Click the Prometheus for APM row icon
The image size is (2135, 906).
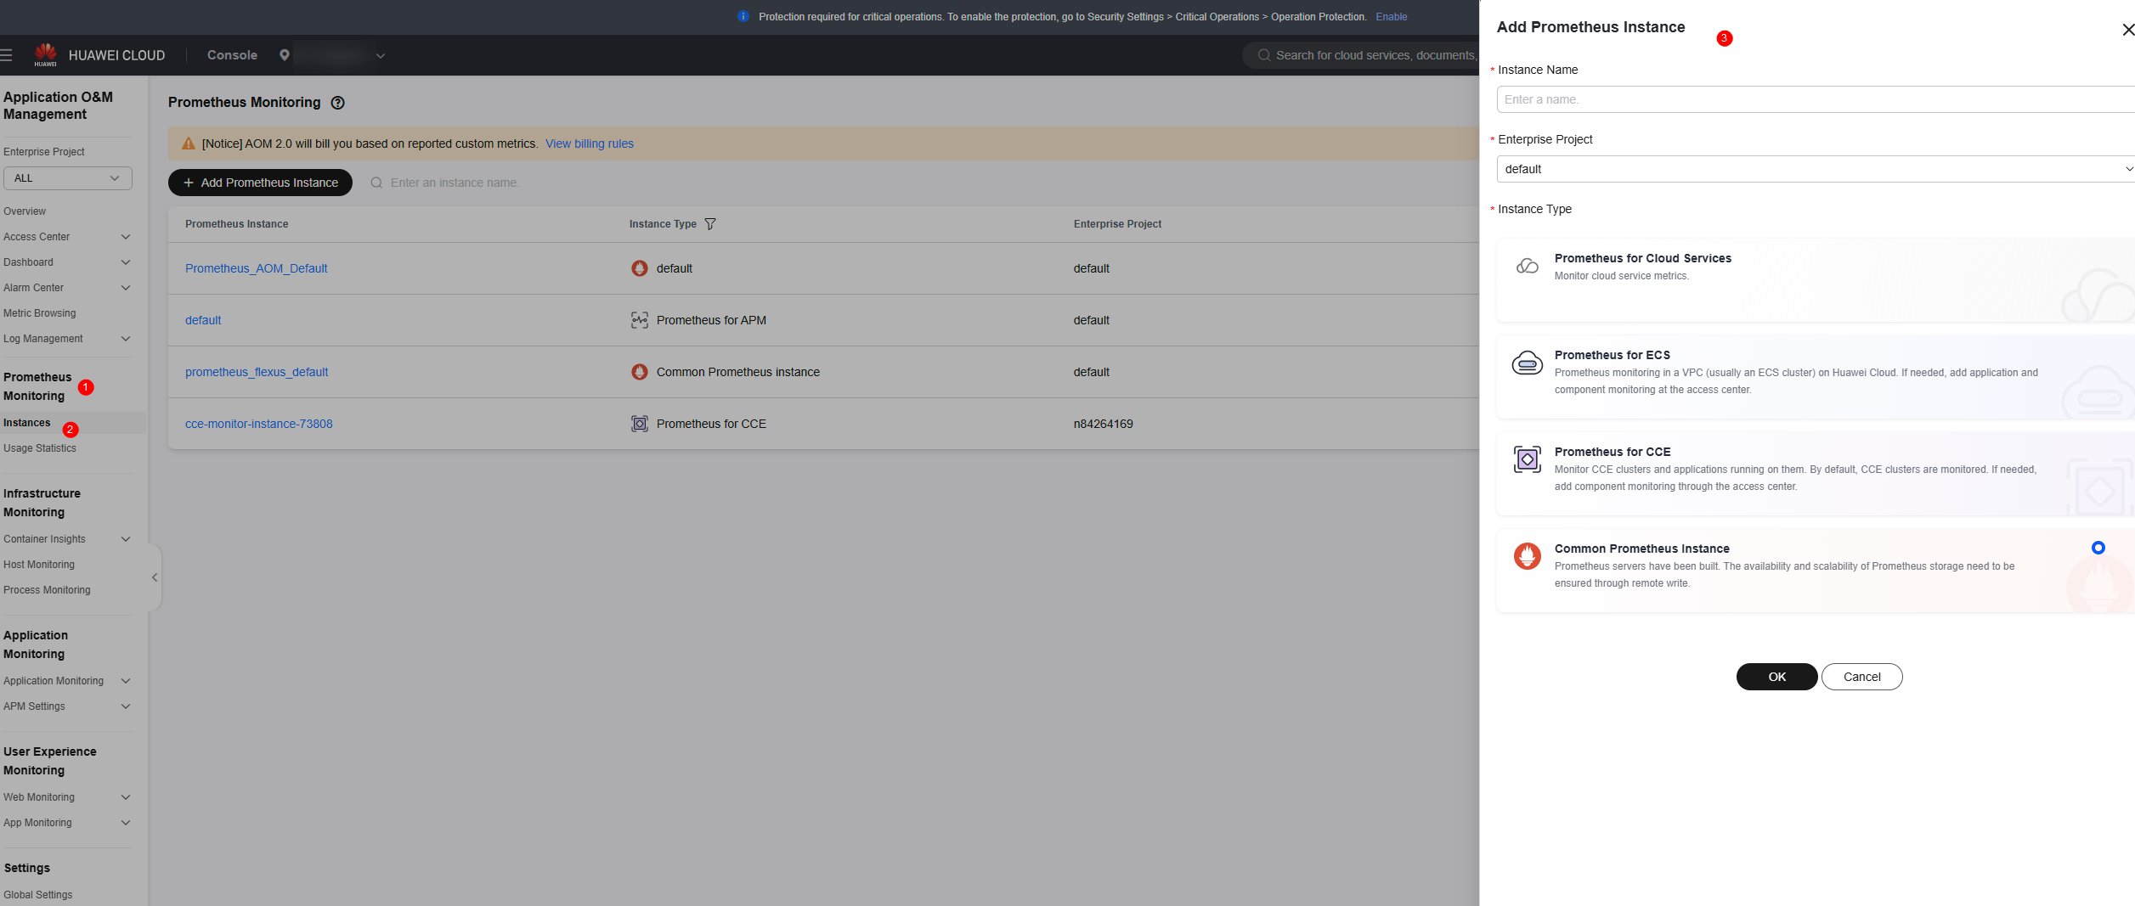point(640,320)
